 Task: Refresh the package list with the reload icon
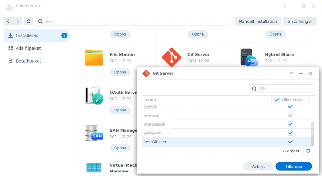point(29,21)
